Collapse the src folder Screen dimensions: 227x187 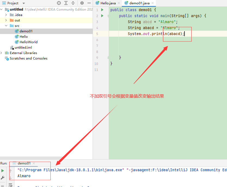pos(6,26)
